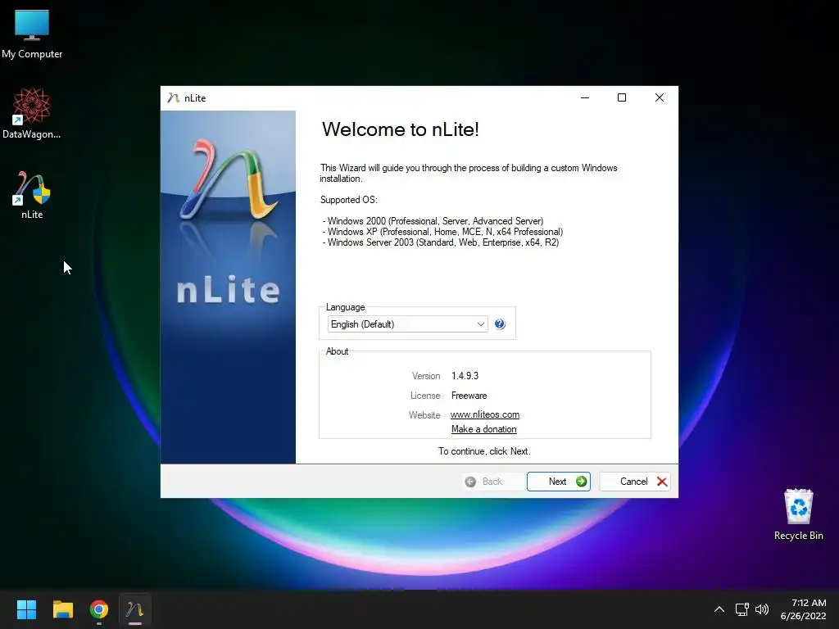
Task: Close the nLite window
Action: 660,98
